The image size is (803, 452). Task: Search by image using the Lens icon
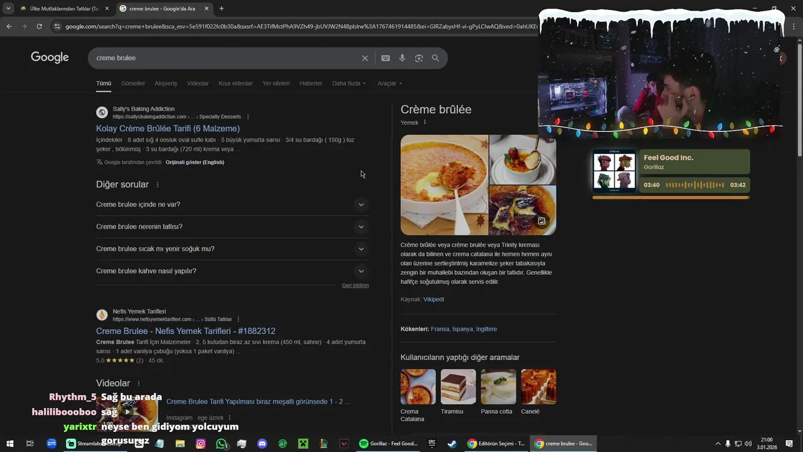tap(419, 58)
